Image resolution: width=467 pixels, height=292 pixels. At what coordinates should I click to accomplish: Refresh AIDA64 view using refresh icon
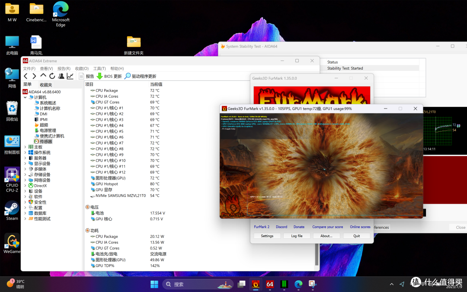pyautogui.click(x=52, y=76)
